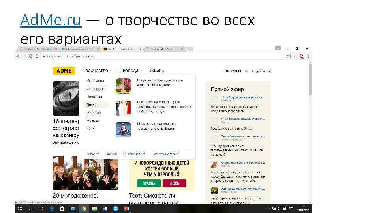This screenshot has width=379, height=213.
Task: Open Word from taskbar
Action: pyautogui.click(x=105, y=209)
